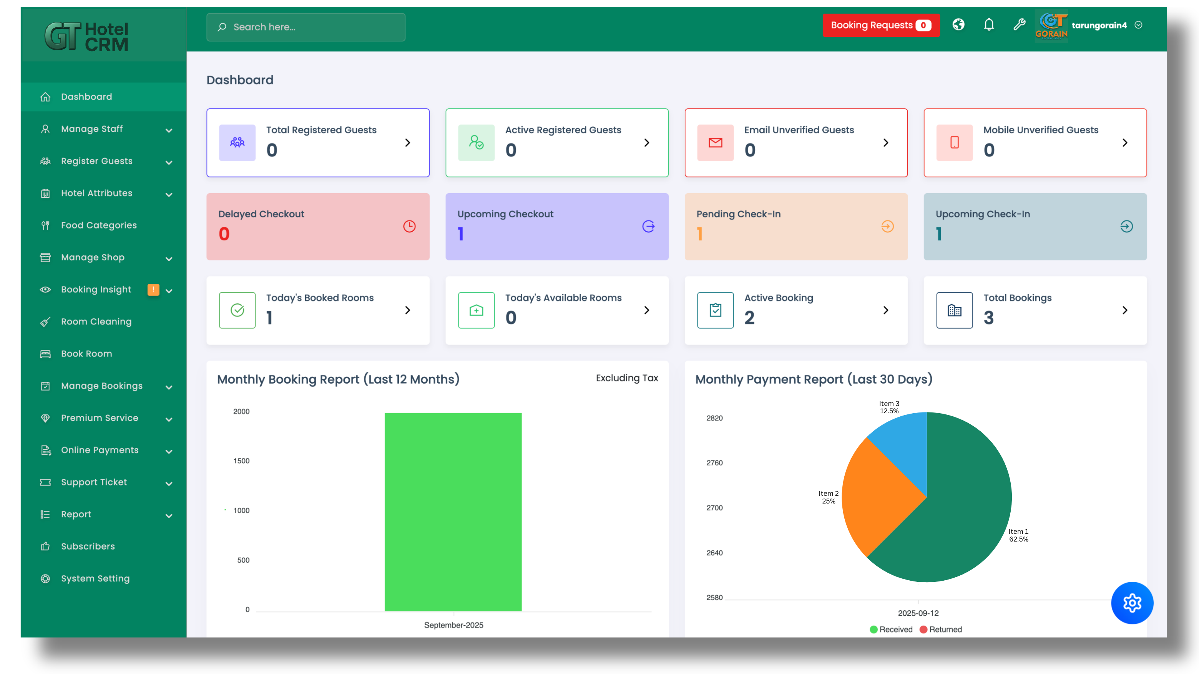The width and height of the screenshot is (1199, 674).
Task: Click the globe language icon in header
Action: [958, 25]
